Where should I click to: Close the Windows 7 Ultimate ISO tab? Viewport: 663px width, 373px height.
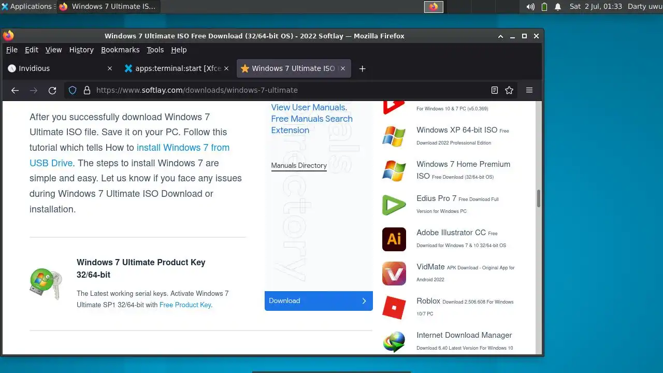pos(343,68)
